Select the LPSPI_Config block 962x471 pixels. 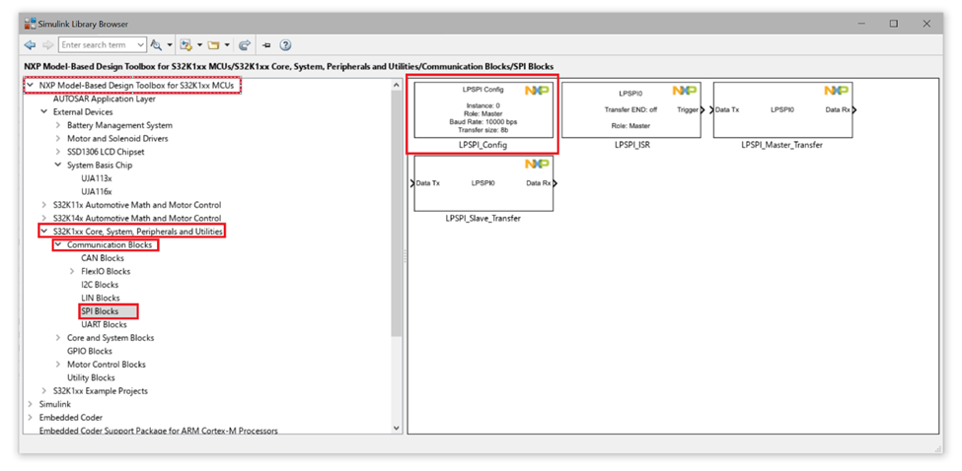click(484, 110)
